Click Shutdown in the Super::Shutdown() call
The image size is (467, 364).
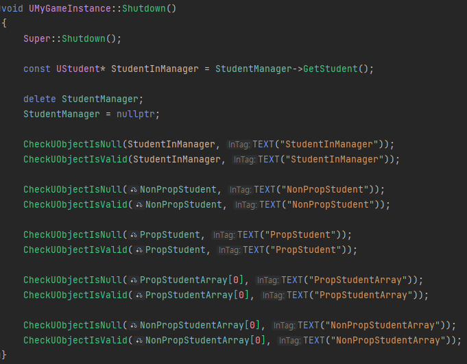point(84,39)
